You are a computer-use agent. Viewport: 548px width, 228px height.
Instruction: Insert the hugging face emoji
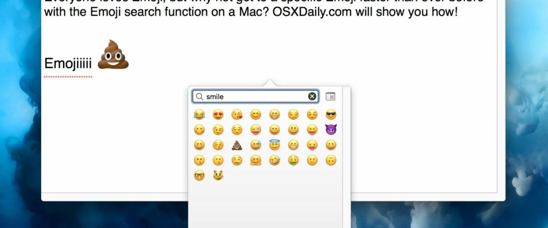[x=256, y=161]
